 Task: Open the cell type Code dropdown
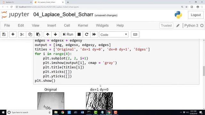click(x=114, y=34)
